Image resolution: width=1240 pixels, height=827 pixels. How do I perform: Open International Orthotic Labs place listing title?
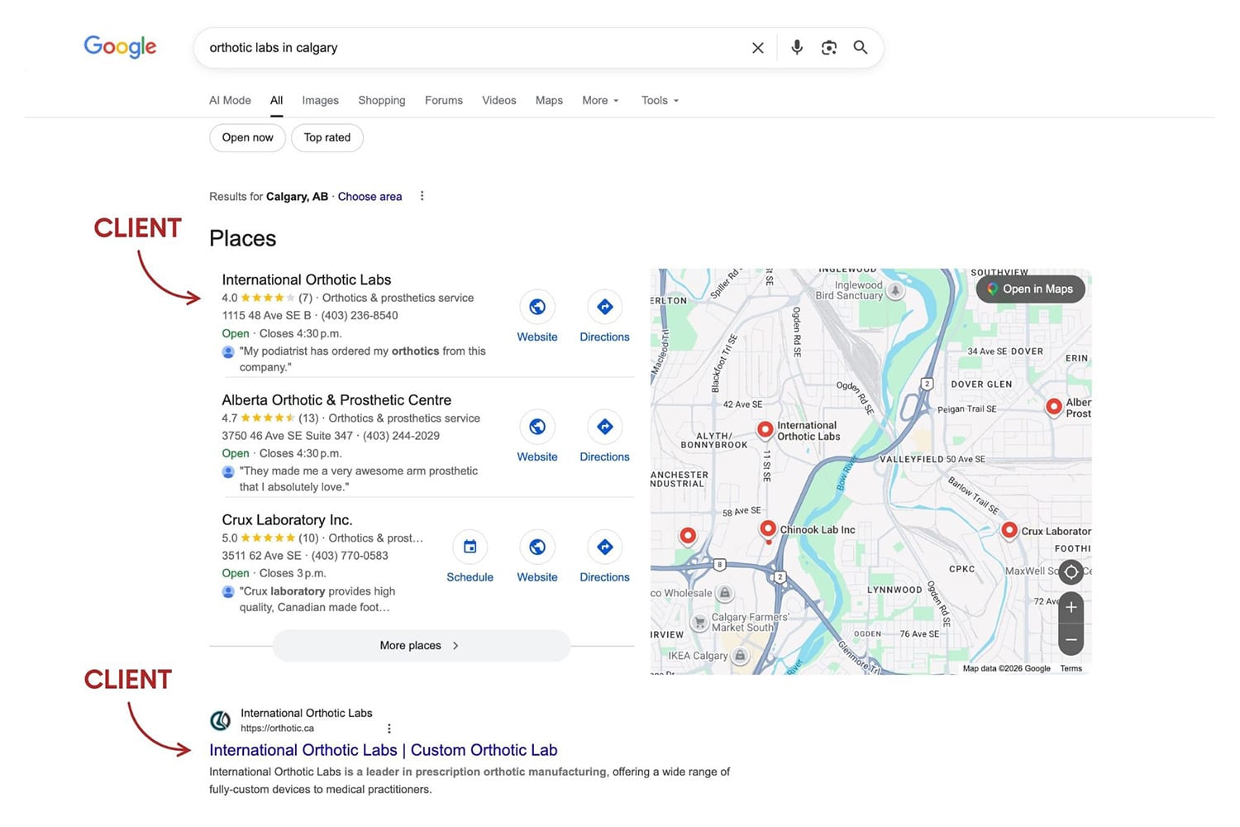306,280
